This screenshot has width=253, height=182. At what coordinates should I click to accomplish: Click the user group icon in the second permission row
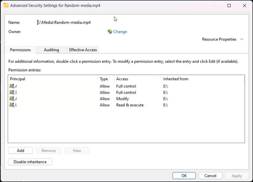click(12, 92)
